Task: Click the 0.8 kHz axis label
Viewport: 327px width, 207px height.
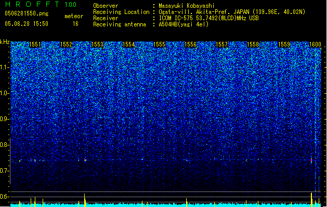Action: (x=4, y=145)
